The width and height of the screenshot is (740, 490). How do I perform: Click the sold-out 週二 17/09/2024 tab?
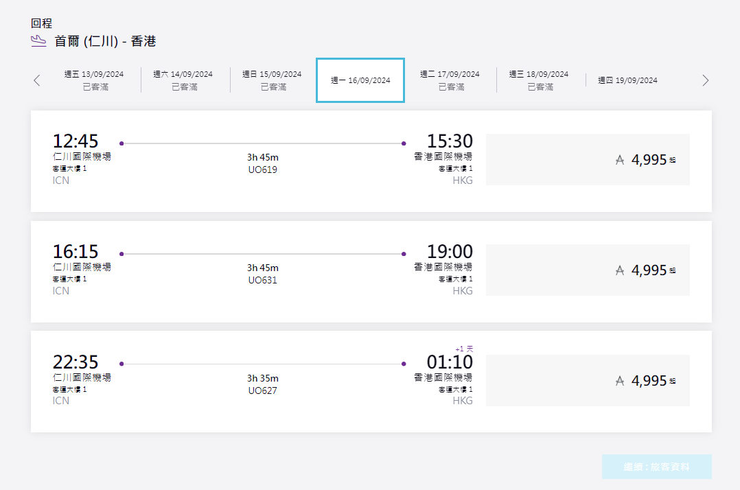451,80
